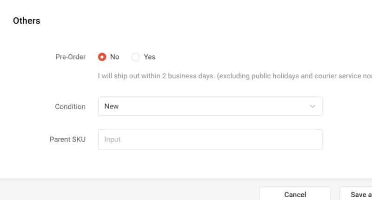This screenshot has height=200, width=372.
Task: Click the 'Input' placeholder text
Action: click(112, 140)
